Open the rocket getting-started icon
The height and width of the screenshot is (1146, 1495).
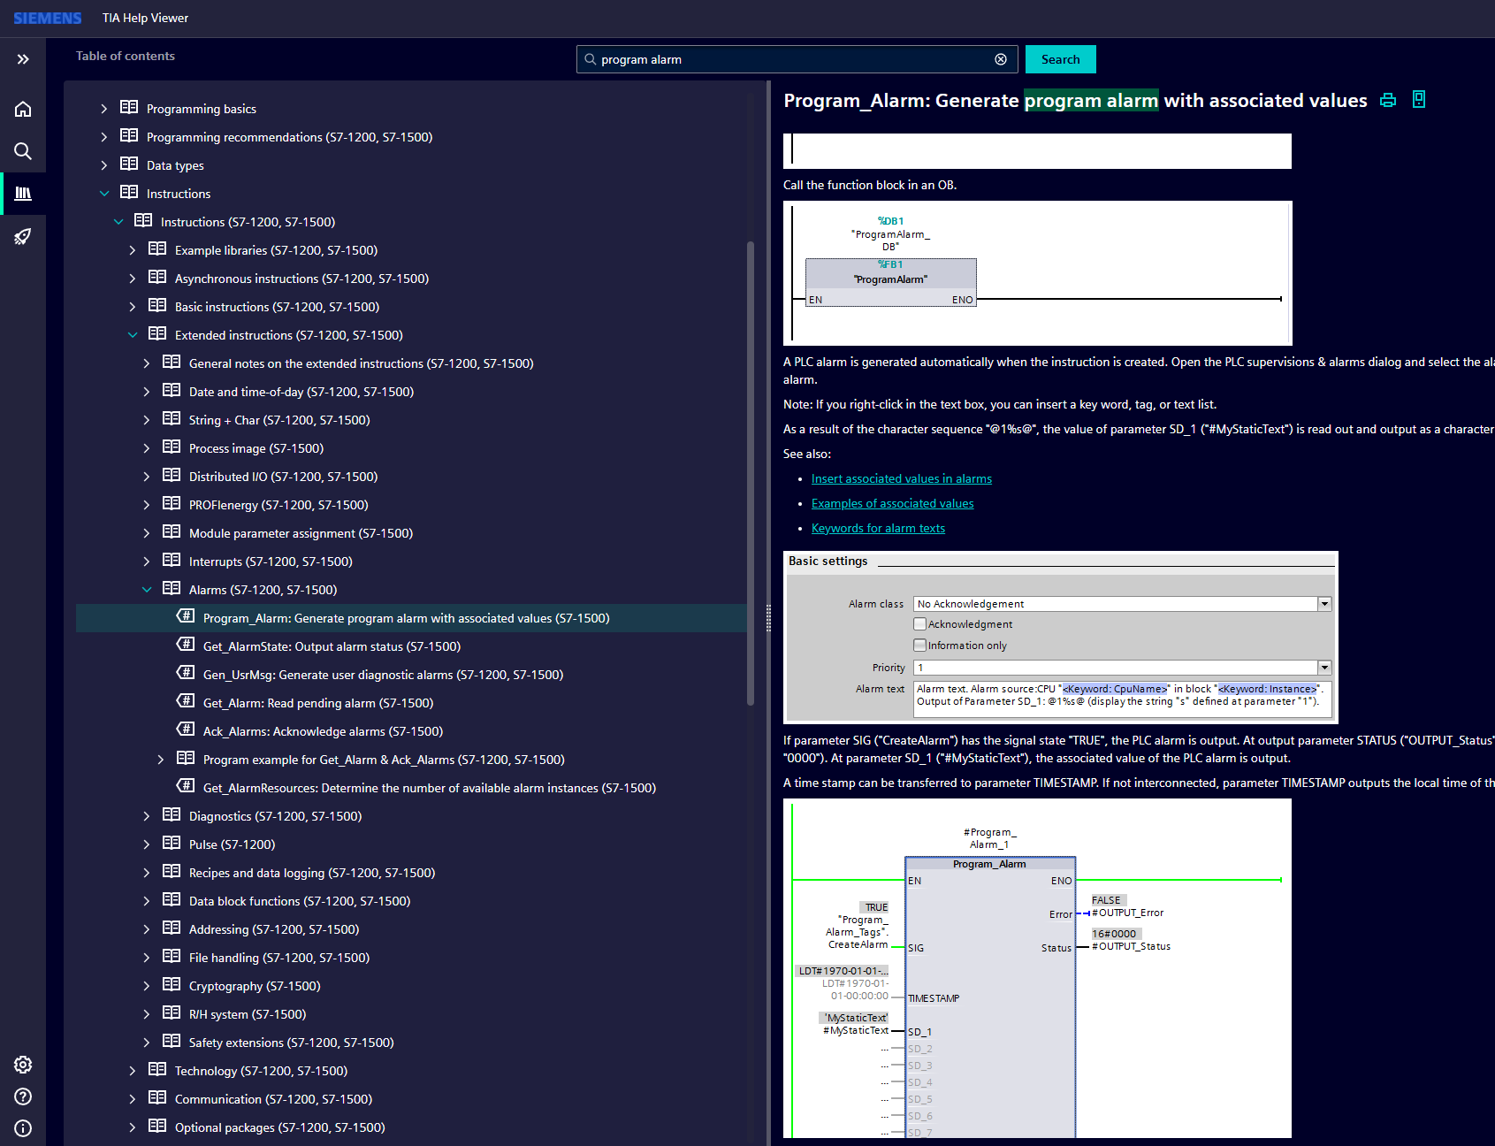coord(23,236)
